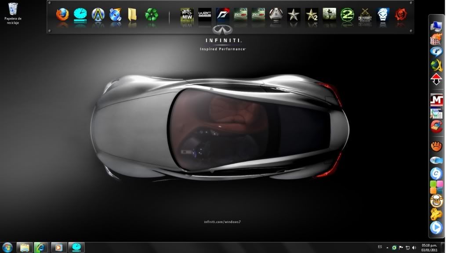This screenshot has height=253, width=450.
Task: Open the blue orb 'A' icon in the dock
Action: [x=98, y=14]
